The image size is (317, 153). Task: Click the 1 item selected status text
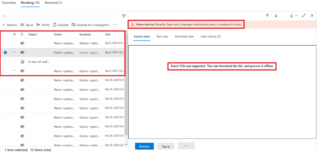tap(16, 150)
